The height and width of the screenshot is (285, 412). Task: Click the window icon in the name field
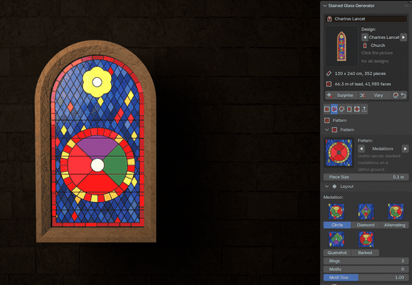(x=330, y=18)
